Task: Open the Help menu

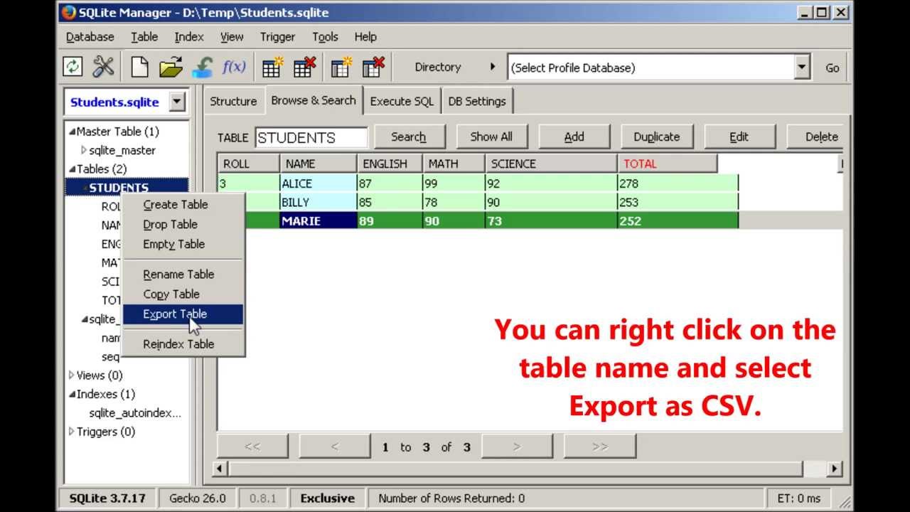Action: pyautogui.click(x=365, y=37)
